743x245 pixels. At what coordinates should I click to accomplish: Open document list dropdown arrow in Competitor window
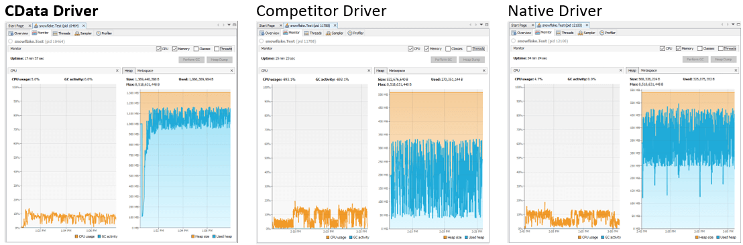coord(481,25)
